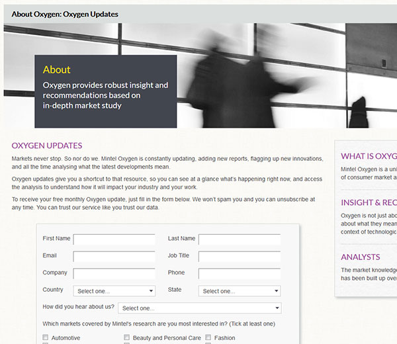Tick the Beauty and Personal Care checkbox
Screen dimensions: 397x344
[x=126, y=337]
